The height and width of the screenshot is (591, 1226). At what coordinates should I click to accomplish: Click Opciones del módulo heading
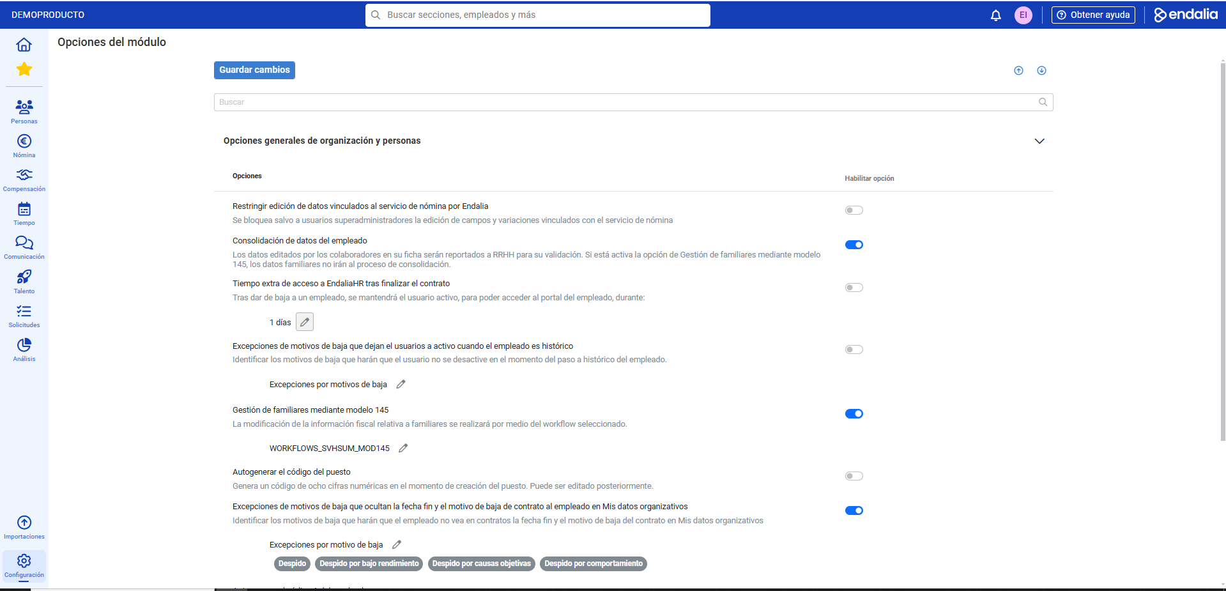click(x=112, y=42)
